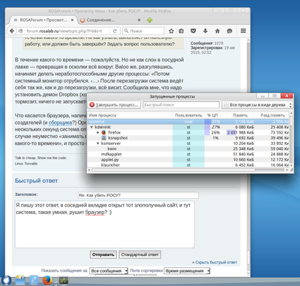
Task: Reload the forum page
Action: pos(115,31)
